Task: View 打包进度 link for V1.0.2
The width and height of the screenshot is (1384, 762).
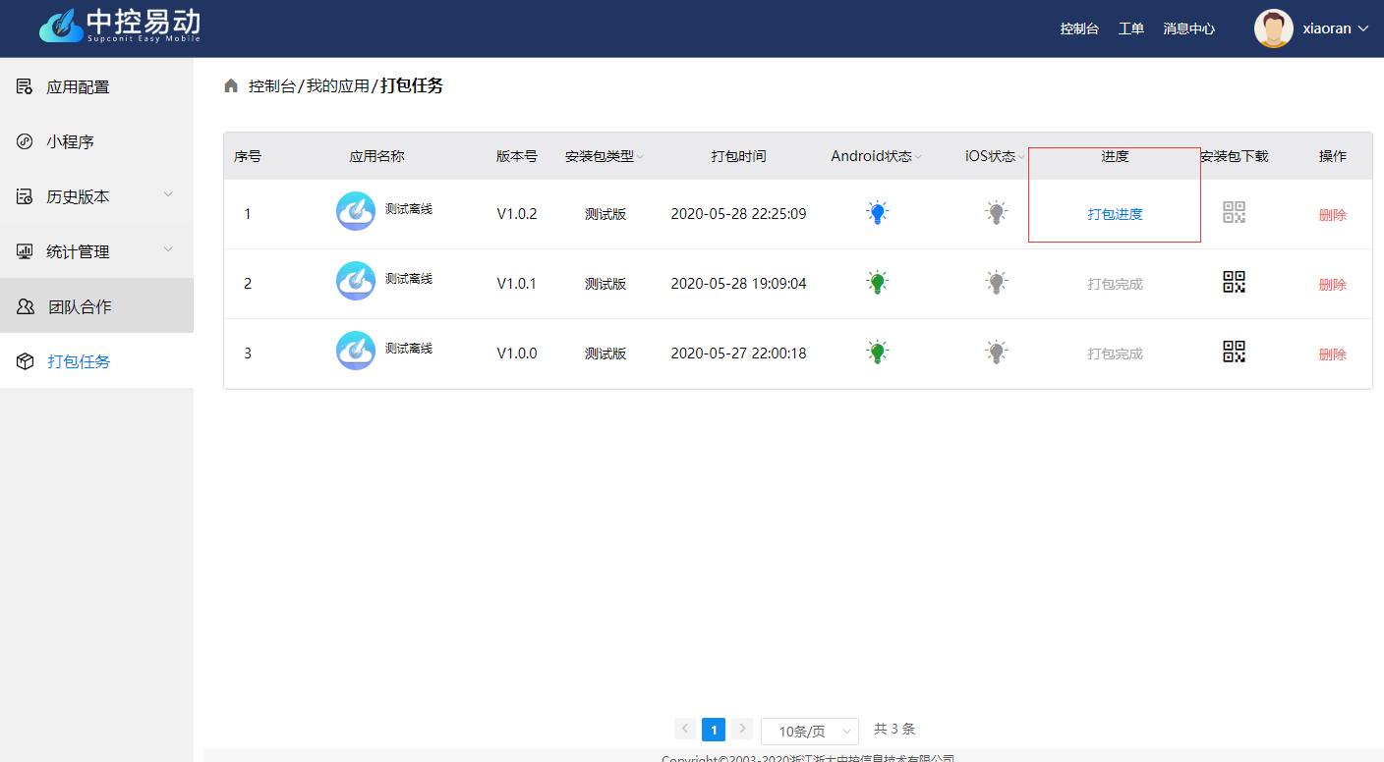Action: tap(1115, 214)
